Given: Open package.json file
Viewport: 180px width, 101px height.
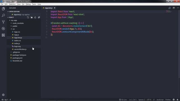Looking at the screenshot, I should click(x=17, y=58).
